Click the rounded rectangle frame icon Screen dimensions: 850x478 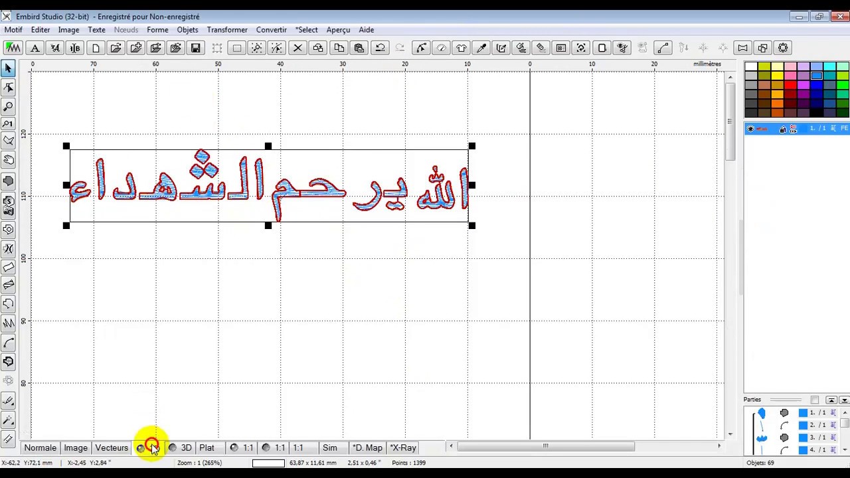(x=602, y=48)
